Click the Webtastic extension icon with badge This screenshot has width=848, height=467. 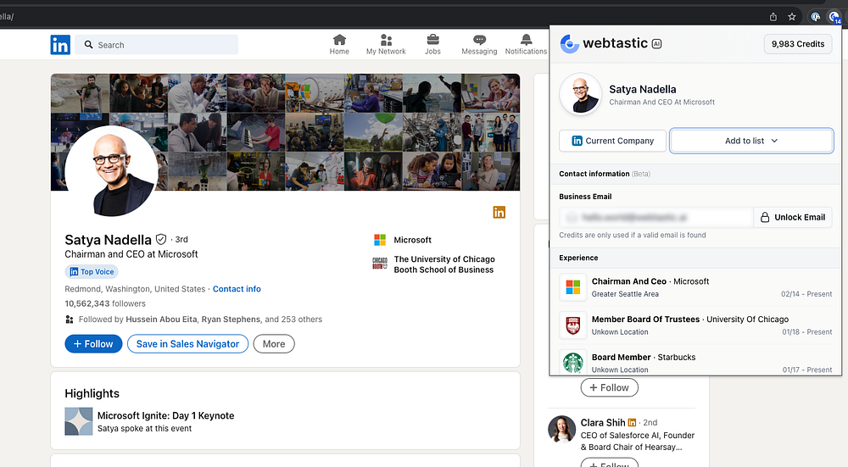[834, 17]
